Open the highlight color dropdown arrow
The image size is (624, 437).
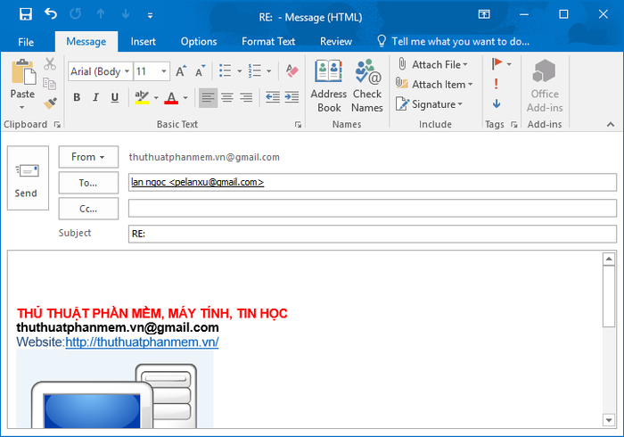pyautogui.click(x=156, y=97)
